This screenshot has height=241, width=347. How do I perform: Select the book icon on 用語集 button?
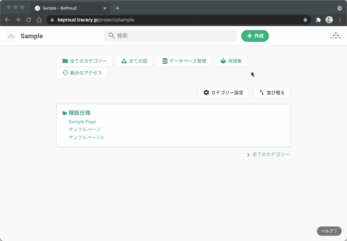pos(223,61)
